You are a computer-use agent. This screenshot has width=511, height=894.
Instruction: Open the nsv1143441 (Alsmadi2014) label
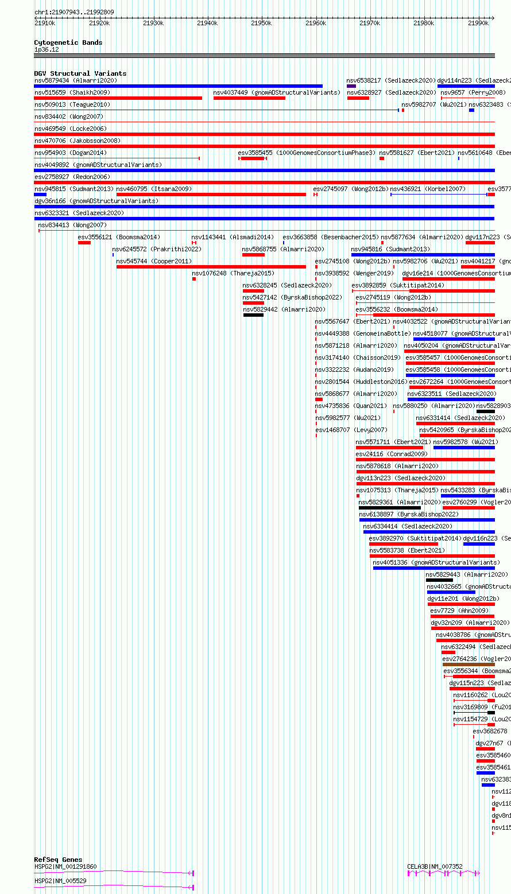[233, 237]
